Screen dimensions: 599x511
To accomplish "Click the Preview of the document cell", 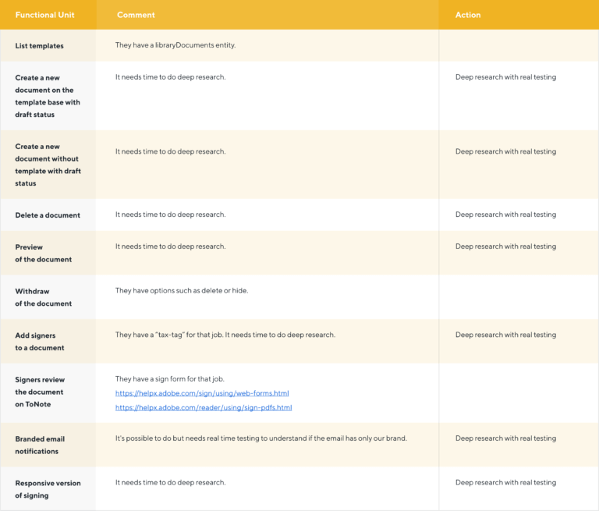I will click(x=43, y=253).
